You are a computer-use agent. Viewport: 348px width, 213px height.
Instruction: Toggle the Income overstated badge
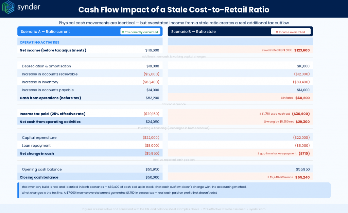(x=291, y=31)
